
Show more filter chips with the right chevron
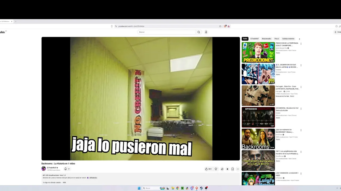click(x=299, y=39)
